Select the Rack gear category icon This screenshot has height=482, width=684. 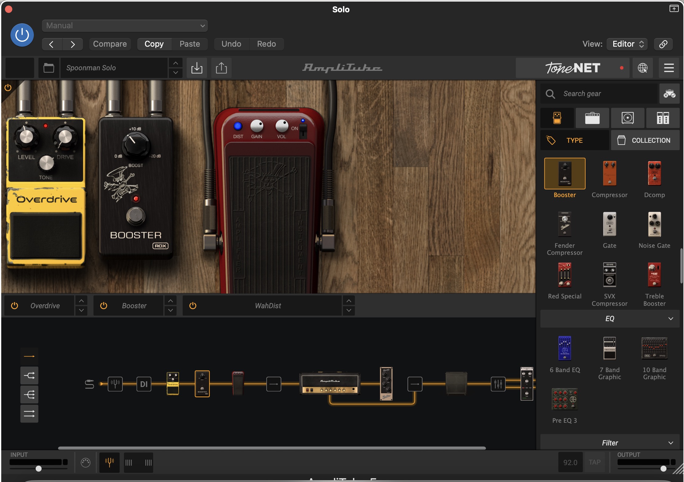[663, 118]
